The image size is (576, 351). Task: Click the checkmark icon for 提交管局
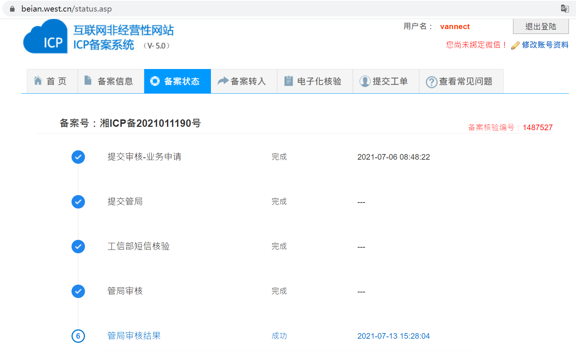click(78, 202)
